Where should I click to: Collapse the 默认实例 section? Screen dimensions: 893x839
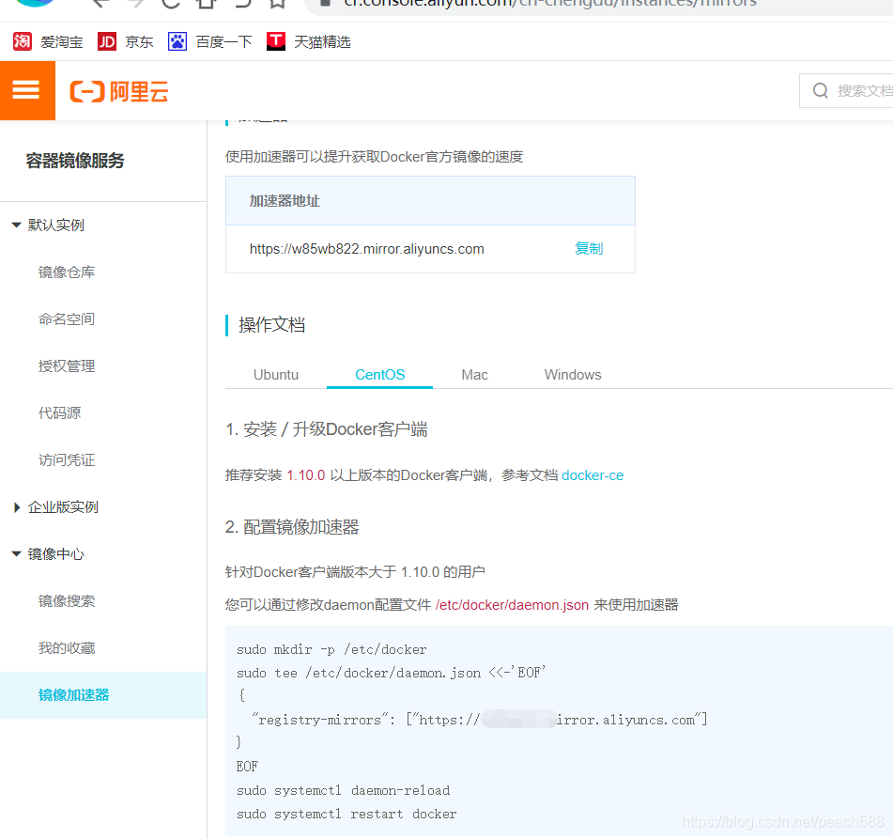[17, 225]
